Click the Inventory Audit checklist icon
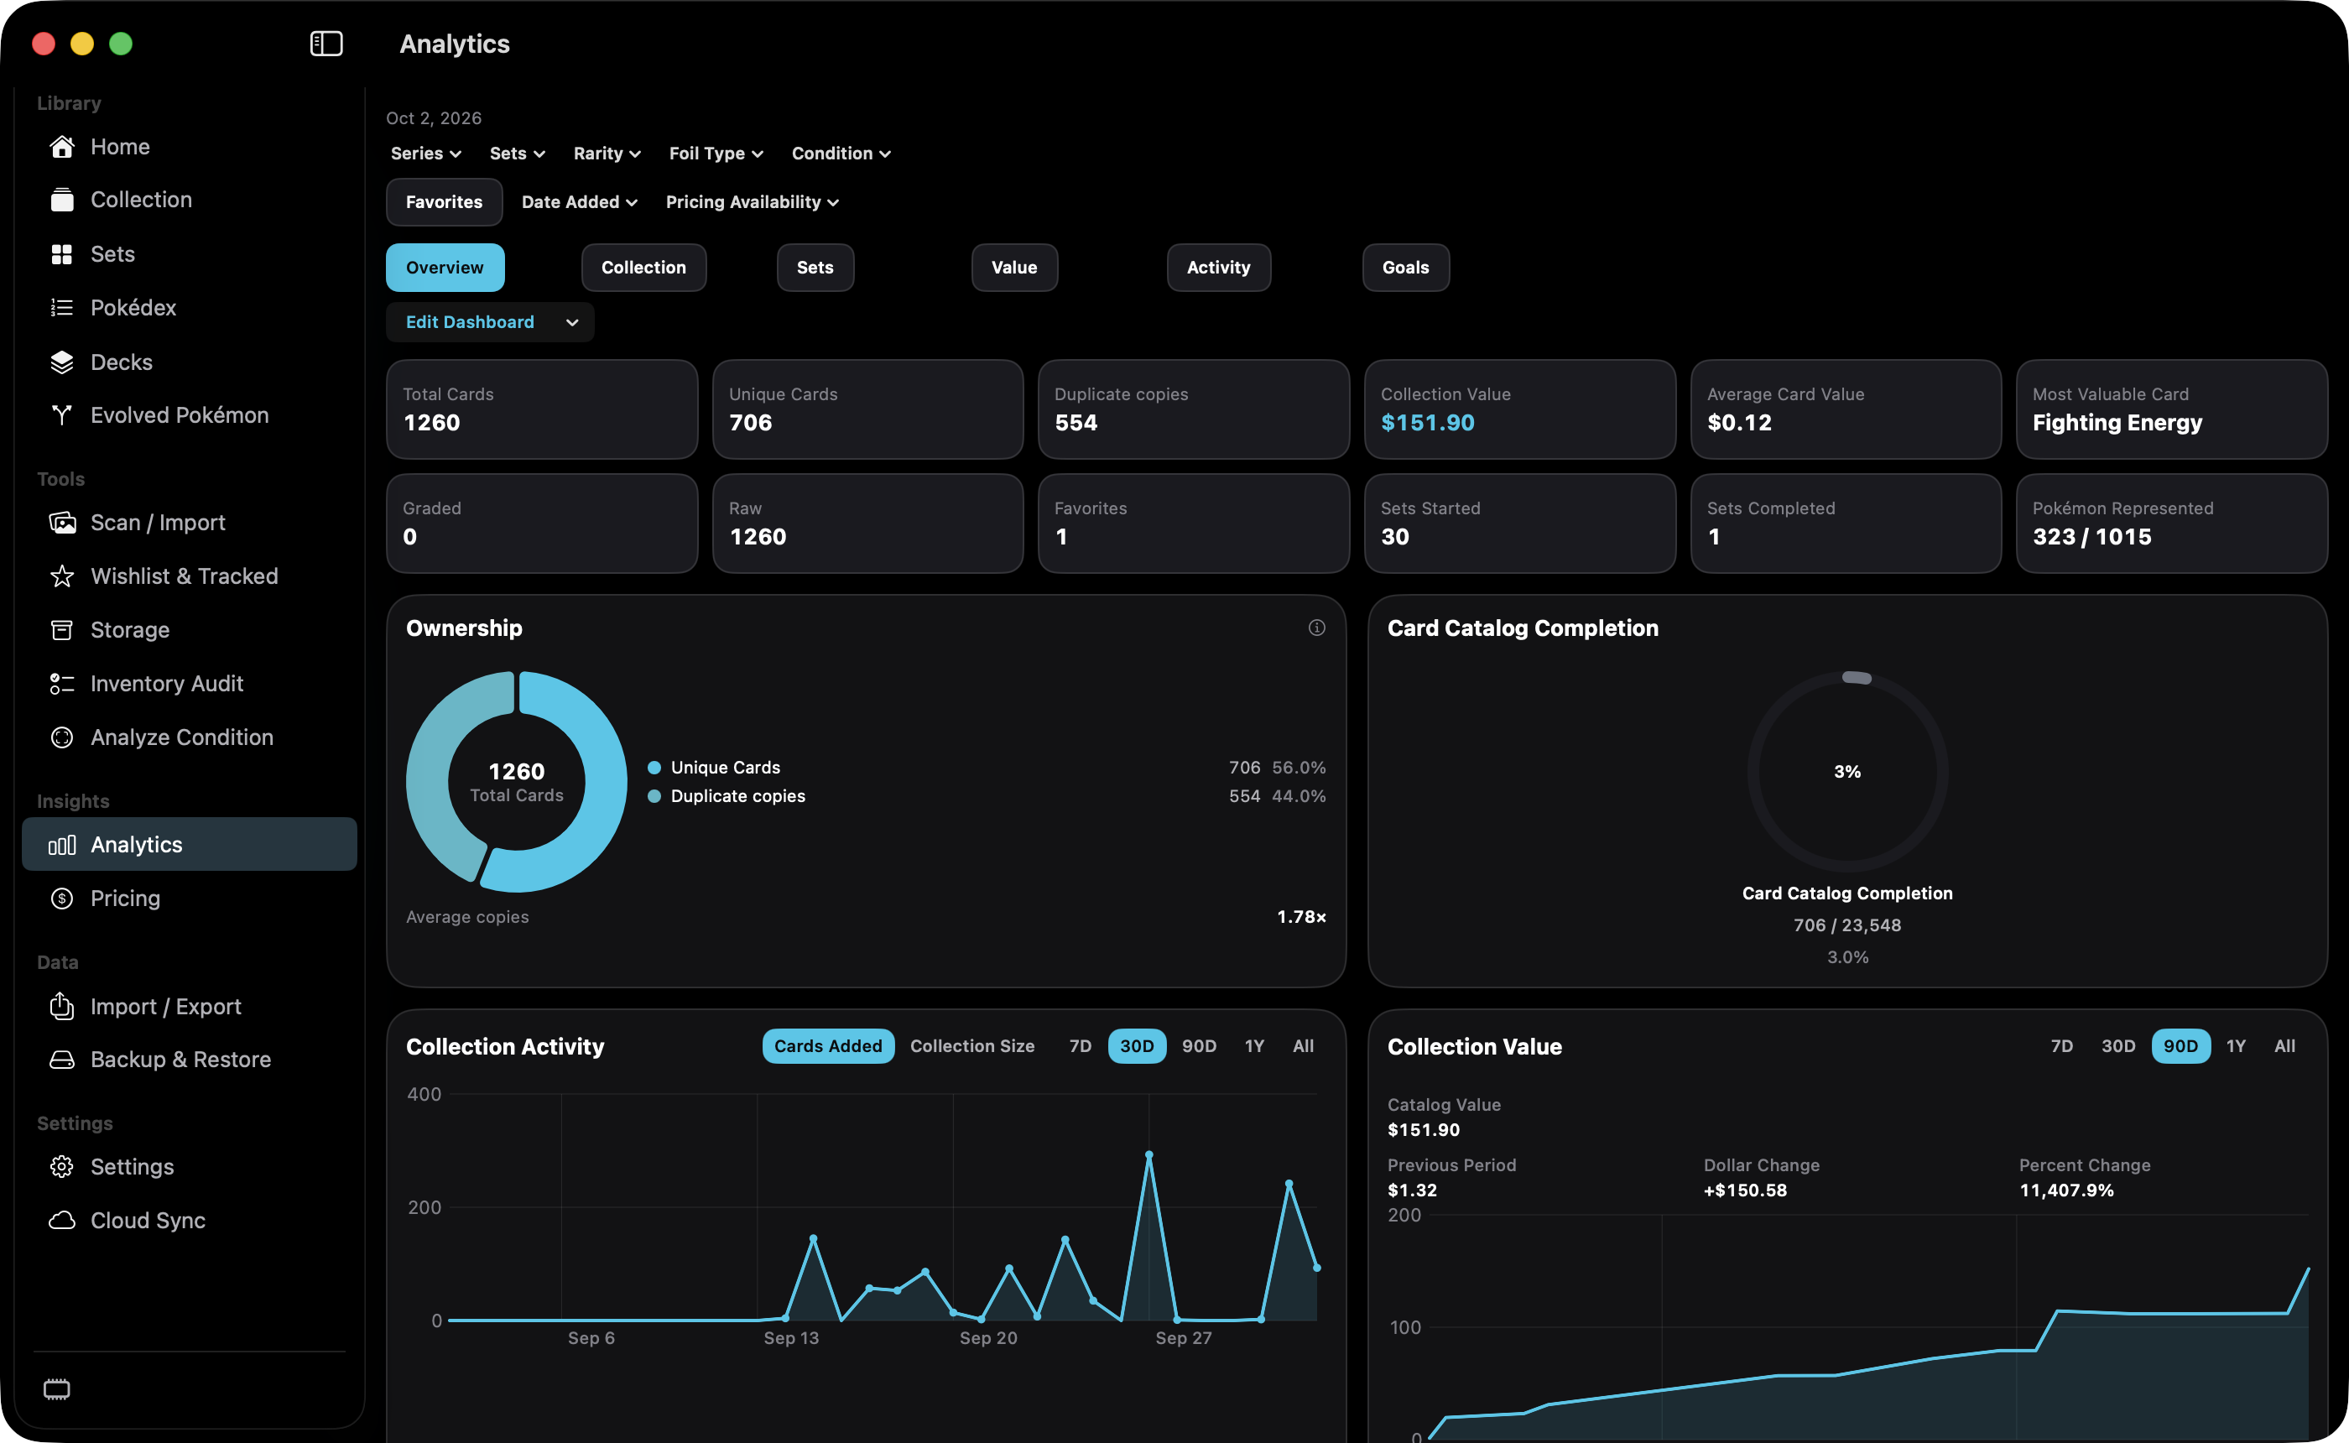This screenshot has height=1443, width=2349. [62, 683]
